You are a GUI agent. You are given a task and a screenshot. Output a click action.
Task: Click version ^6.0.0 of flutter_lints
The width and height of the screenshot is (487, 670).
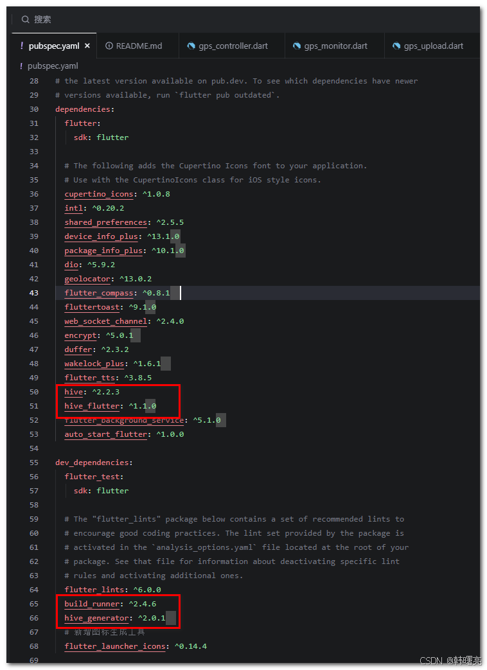click(x=147, y=590)
